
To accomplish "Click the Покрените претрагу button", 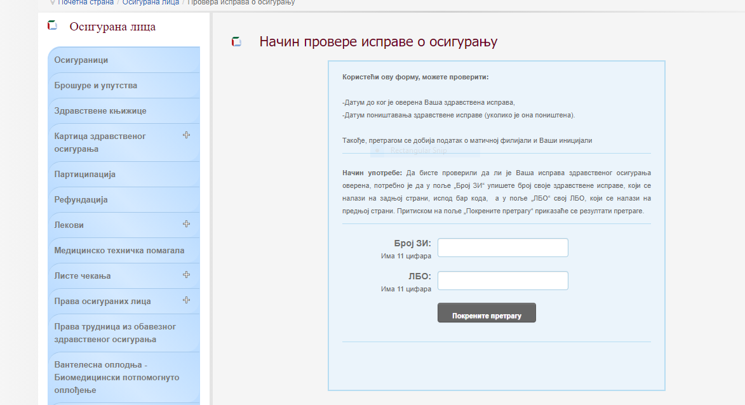I will tap(487, 313).
